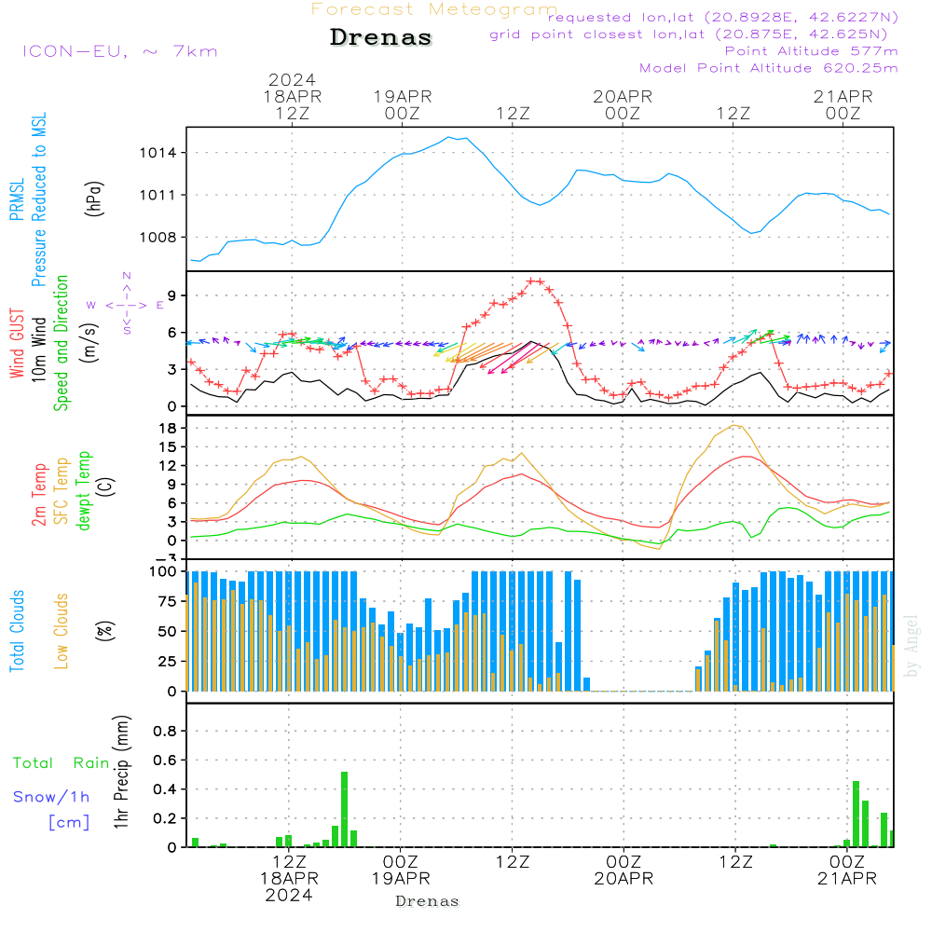Click the "2024 18APR 12Z" top axis label
This screenshot has height=932, width=932.
point(293,96)
